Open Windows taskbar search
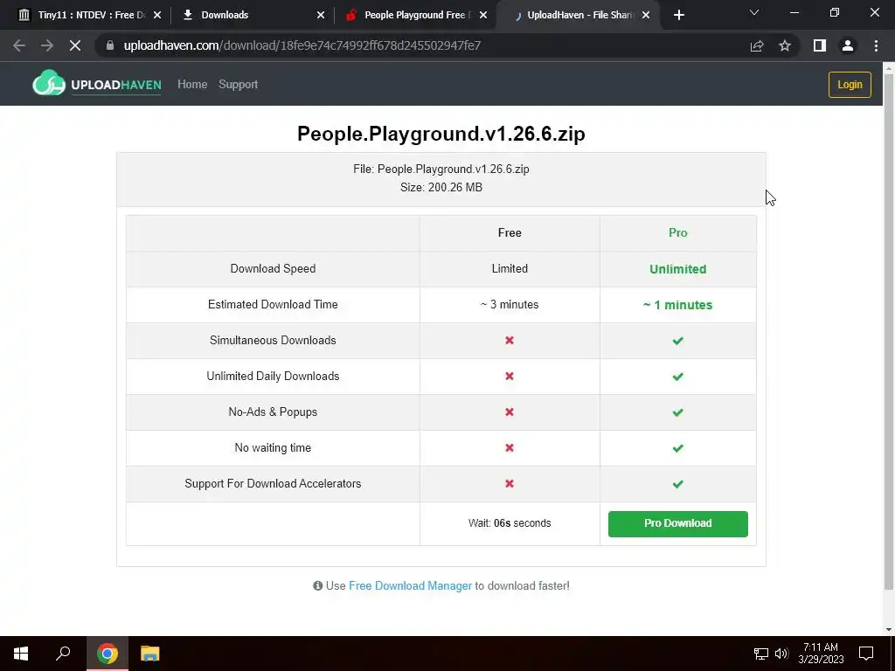 63,654
